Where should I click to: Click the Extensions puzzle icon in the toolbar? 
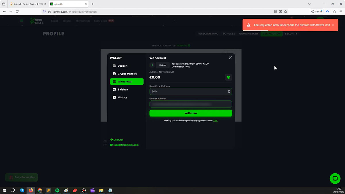point(334,11)
